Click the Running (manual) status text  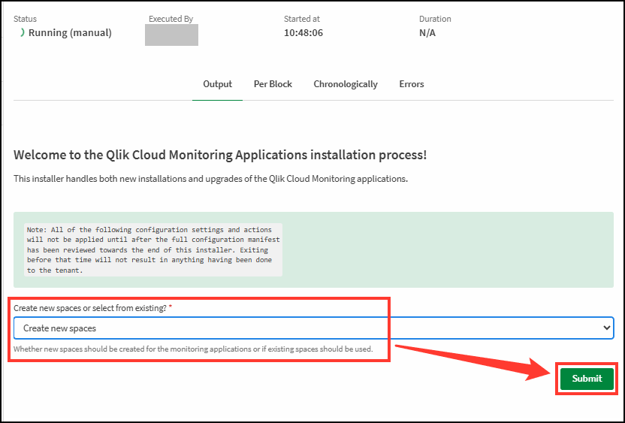pos(70,33)
